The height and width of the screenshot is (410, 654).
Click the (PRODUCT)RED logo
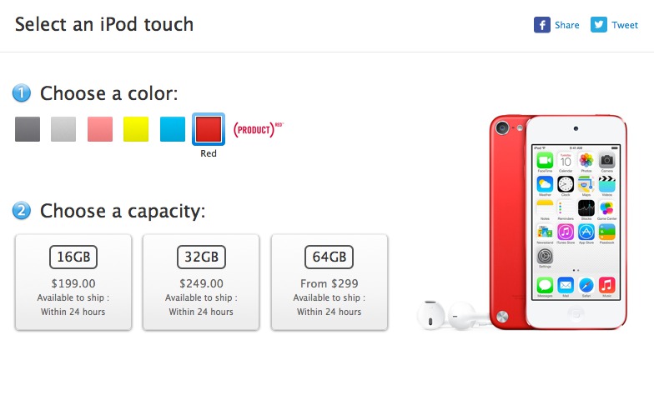(x=259, y=129)
